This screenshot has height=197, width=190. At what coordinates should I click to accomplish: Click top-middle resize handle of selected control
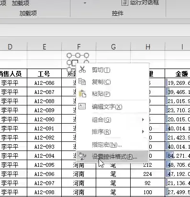[x=78, y=56]
